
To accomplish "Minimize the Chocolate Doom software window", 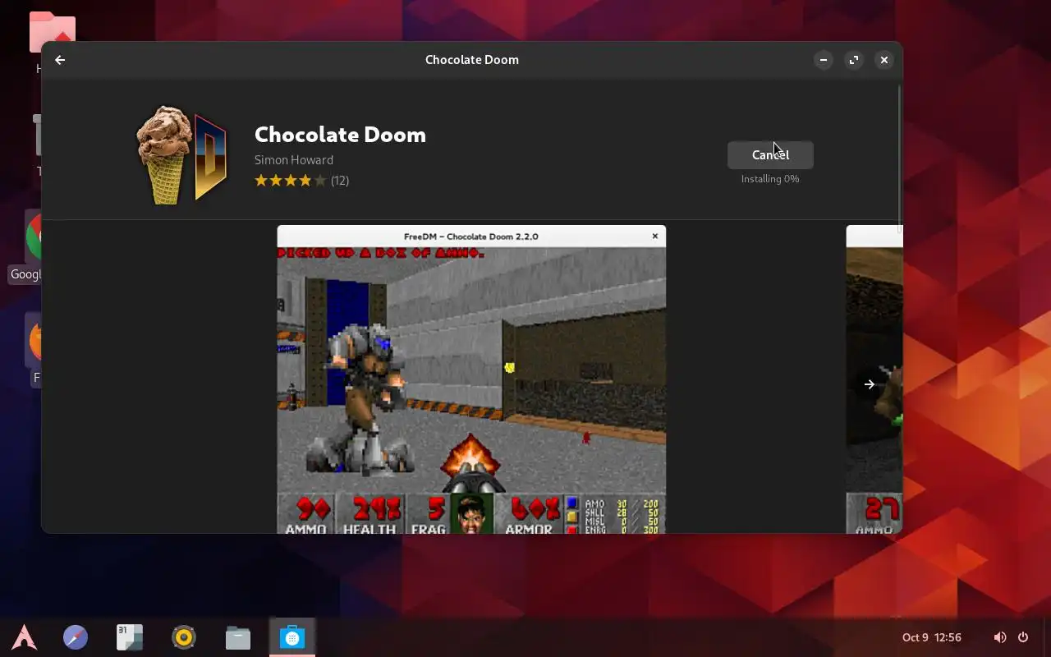I will 824,60.
